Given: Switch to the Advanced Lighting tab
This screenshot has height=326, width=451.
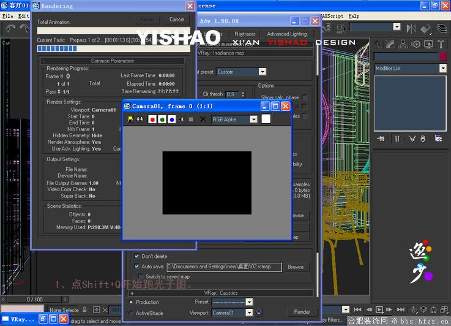Looking at the screenshot, I should tap(287, 34).
